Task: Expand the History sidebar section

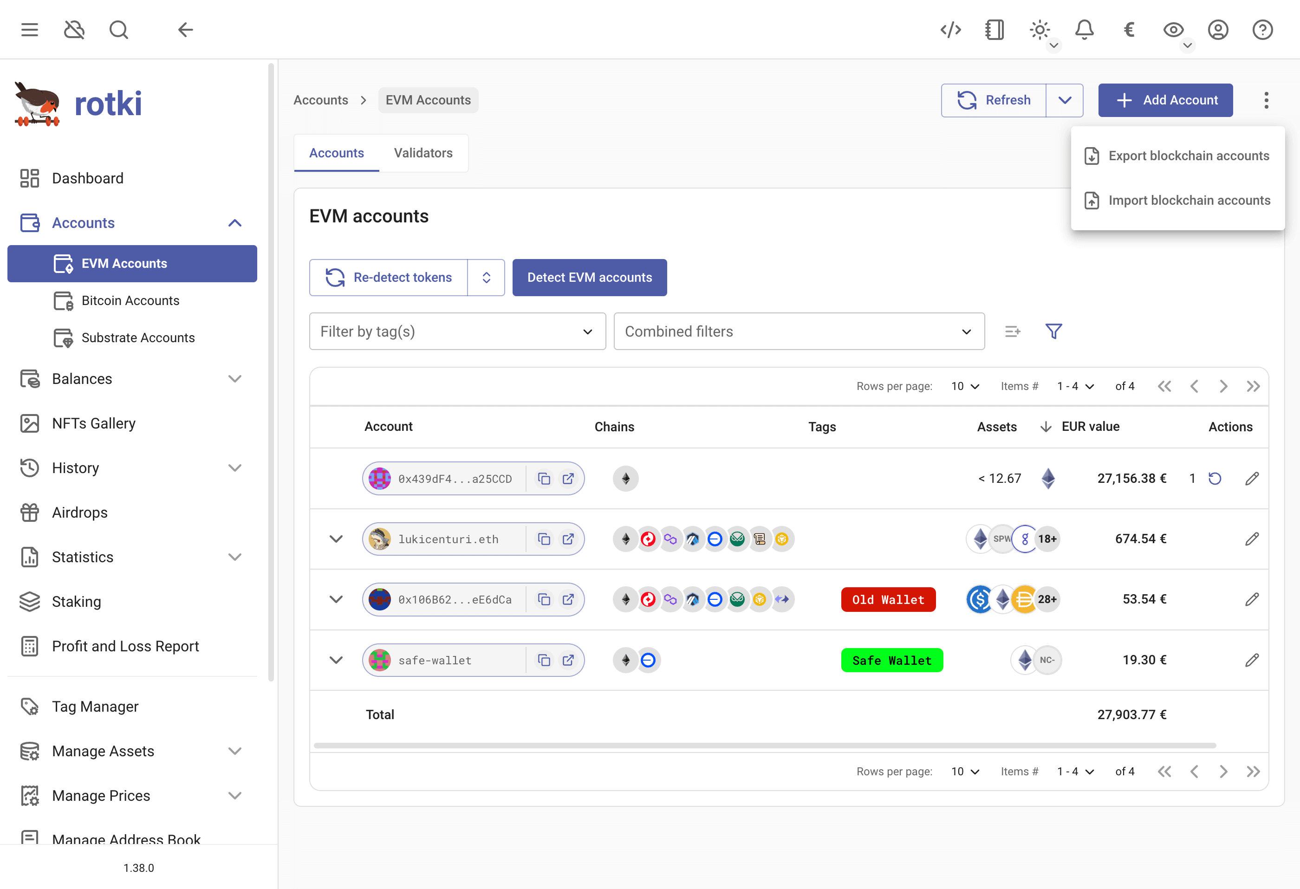Action: [235, 468]
